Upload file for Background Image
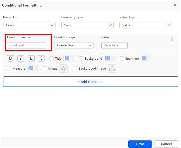This screenshot has height=148, width=181. click(112, 69)
